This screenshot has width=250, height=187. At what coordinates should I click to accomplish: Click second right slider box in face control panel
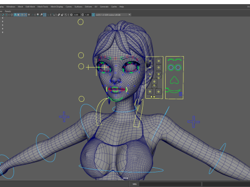pyautogui.click(x=159, y=68)
